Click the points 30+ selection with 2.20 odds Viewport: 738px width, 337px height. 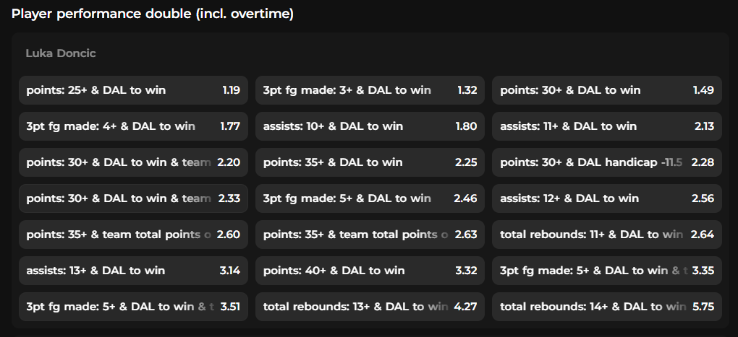click(133, 162)
